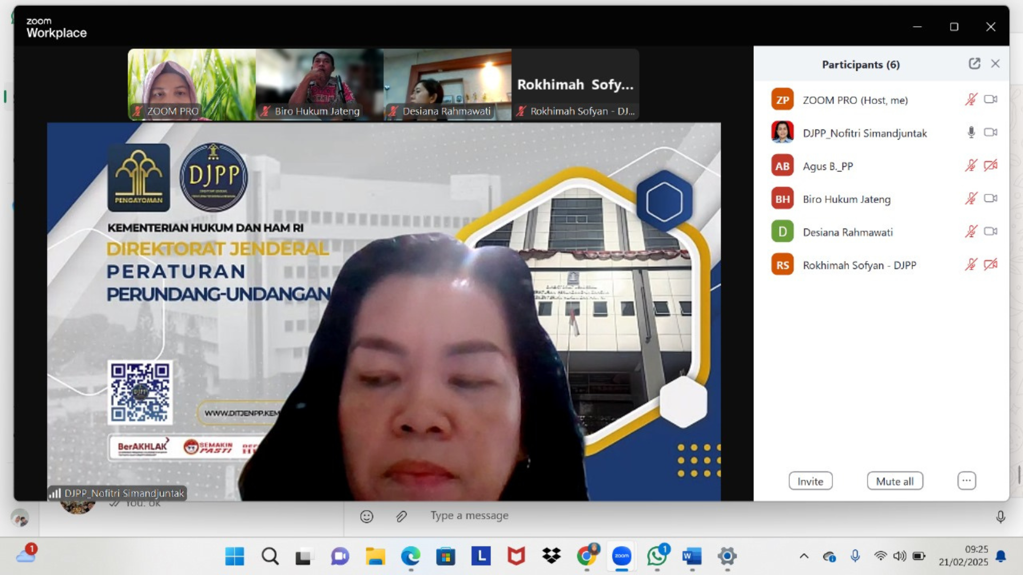Image resolution: width=1023 pixels, height=575 pixels.
Task: Click Rokhimah Sofyan camera icon
Action: [990, 265]
